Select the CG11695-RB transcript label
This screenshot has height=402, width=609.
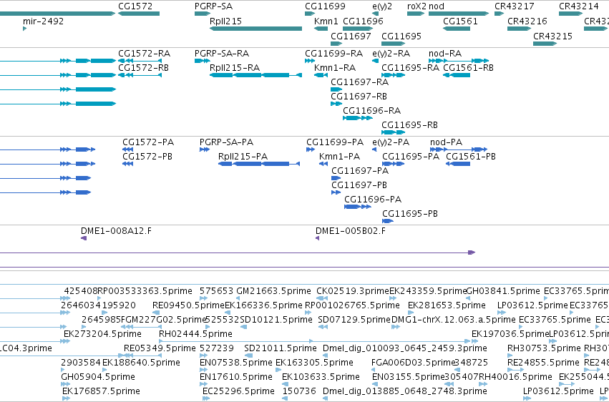pyautogui.click(x=409, y=125)
